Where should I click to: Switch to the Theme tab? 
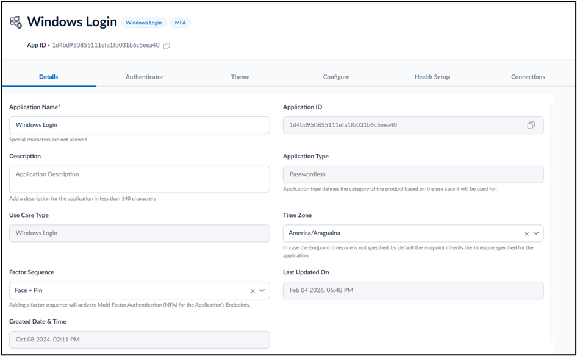[x=240, y=77]
